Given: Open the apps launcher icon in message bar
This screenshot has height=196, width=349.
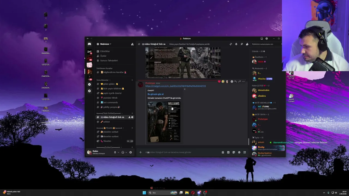Looking at the screenshot, I should pyautogui.click(x=245, y=152).
